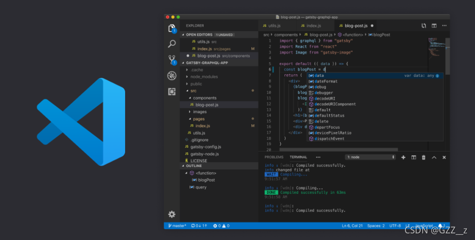475x240 pixels.
Task: Close the terminal panel
Action: [444, 157]
